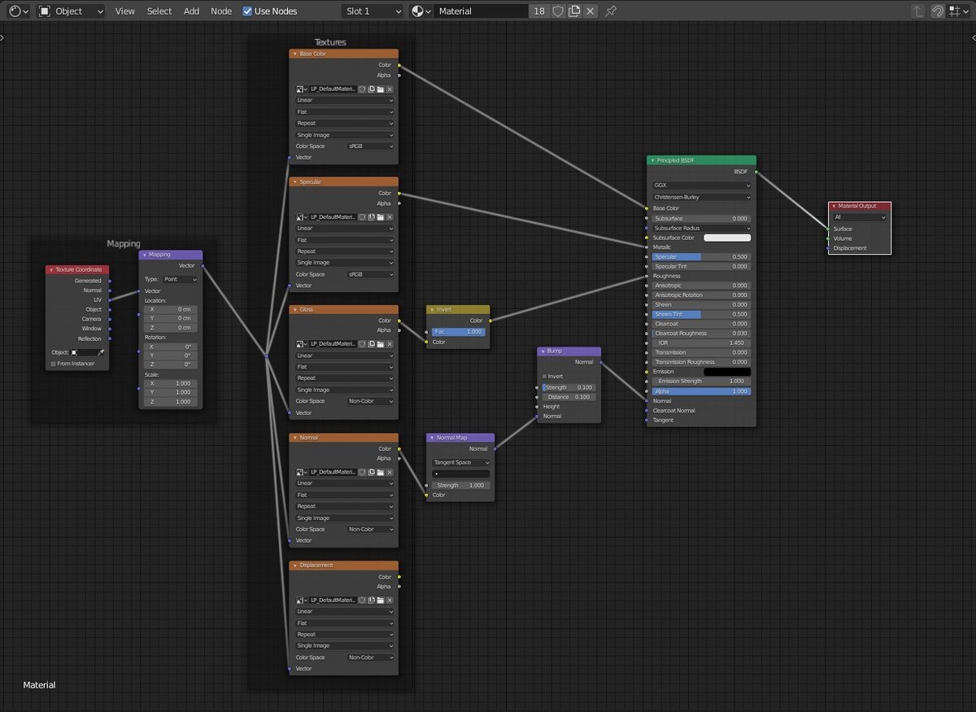This screenshot has height=712, width=976.
Task: Click the Mapping Scale Z value field
Action: [171, 402]
